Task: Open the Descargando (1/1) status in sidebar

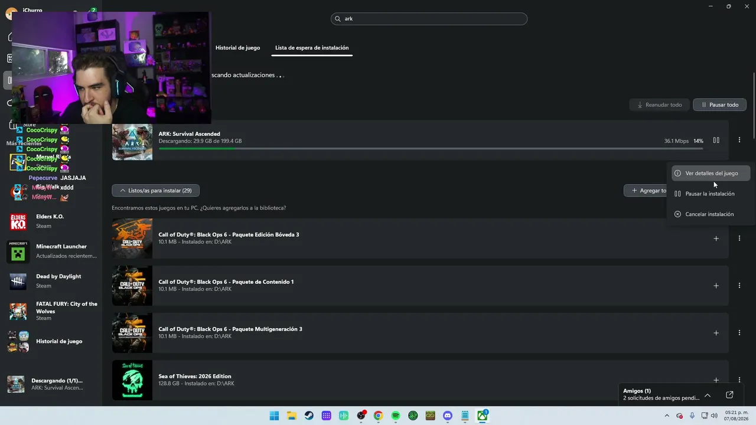Action: pos(52,384)
